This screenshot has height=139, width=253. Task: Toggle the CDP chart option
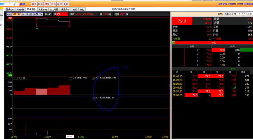point(41,14)
